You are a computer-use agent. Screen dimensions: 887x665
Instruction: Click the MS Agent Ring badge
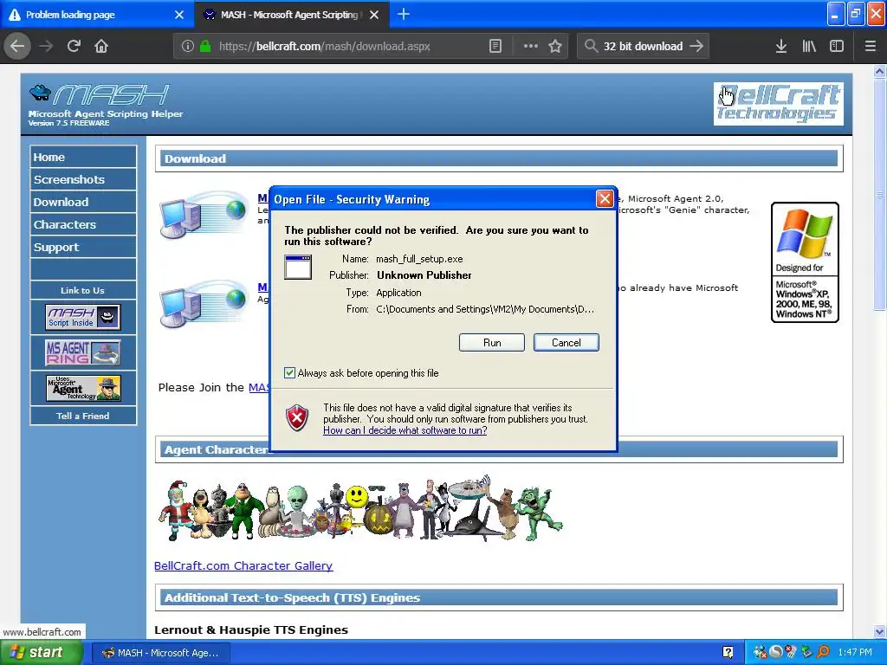pos(83,352)
